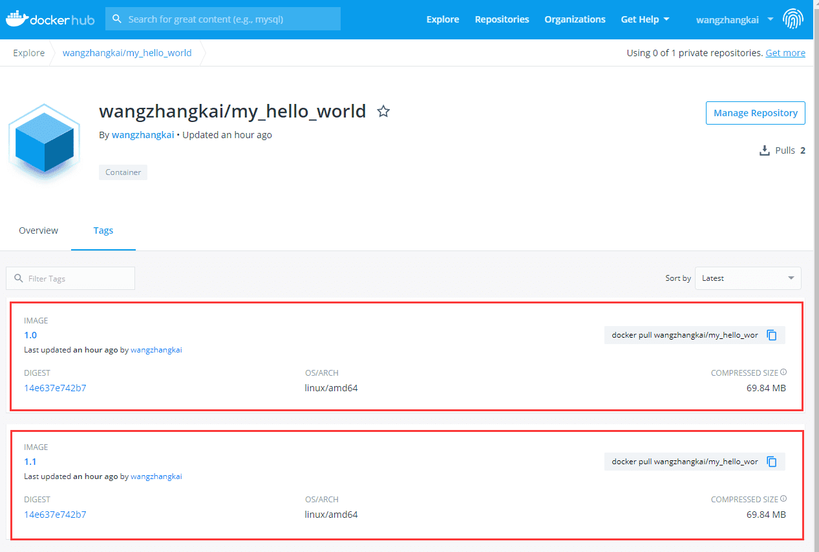Click the blue container cube image

(x=44, y=142)
